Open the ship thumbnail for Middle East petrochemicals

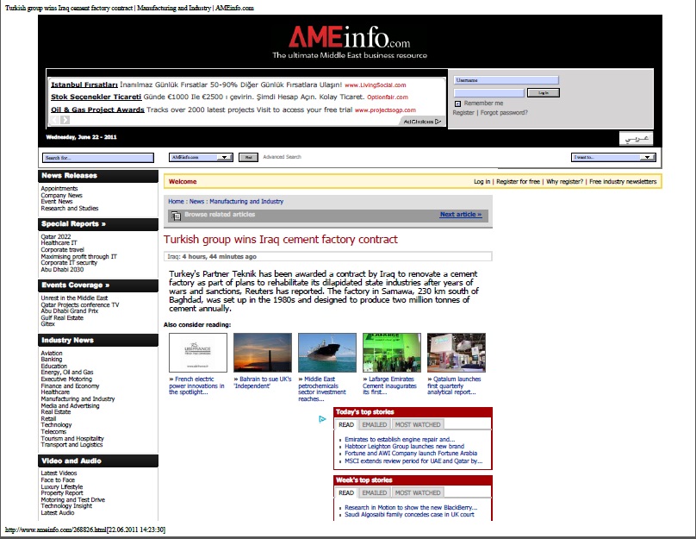click(x=326, y=353)
